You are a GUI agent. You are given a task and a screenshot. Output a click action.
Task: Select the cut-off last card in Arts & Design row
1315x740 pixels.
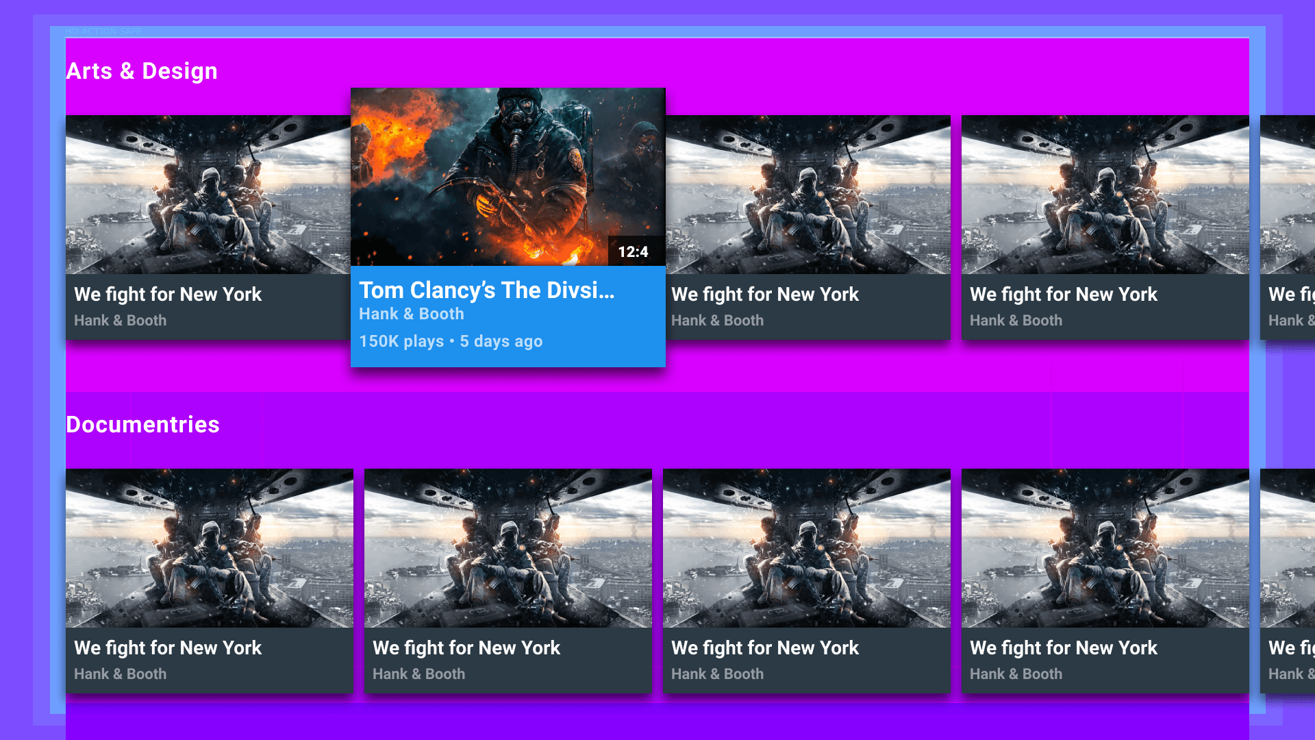point(1288,227)
